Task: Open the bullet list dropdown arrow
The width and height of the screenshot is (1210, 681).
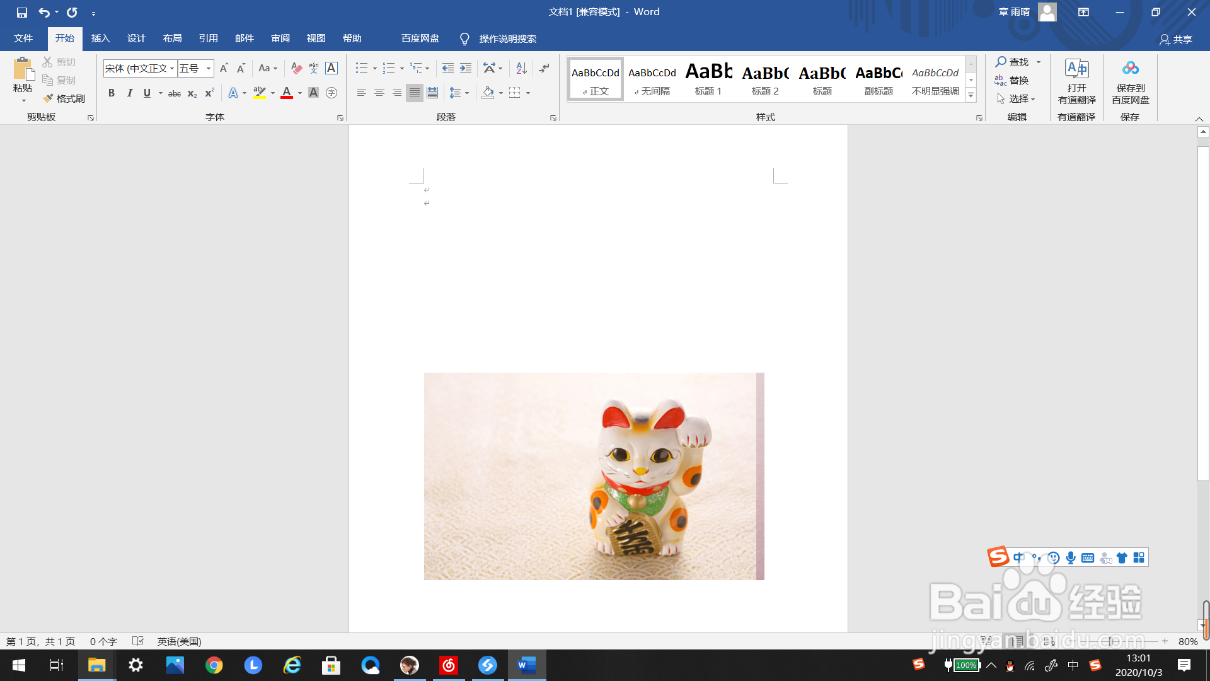Action: click(x=375, y=68)
